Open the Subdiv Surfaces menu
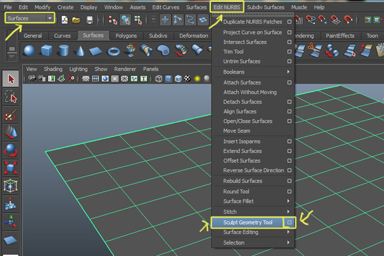This screenshot has width=384, height=256. 266,7
